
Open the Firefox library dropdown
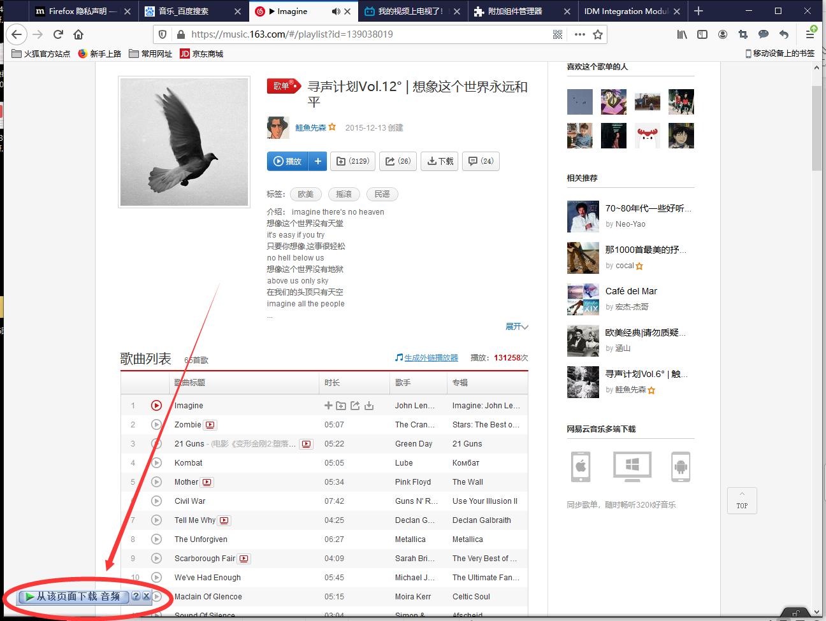681,34
